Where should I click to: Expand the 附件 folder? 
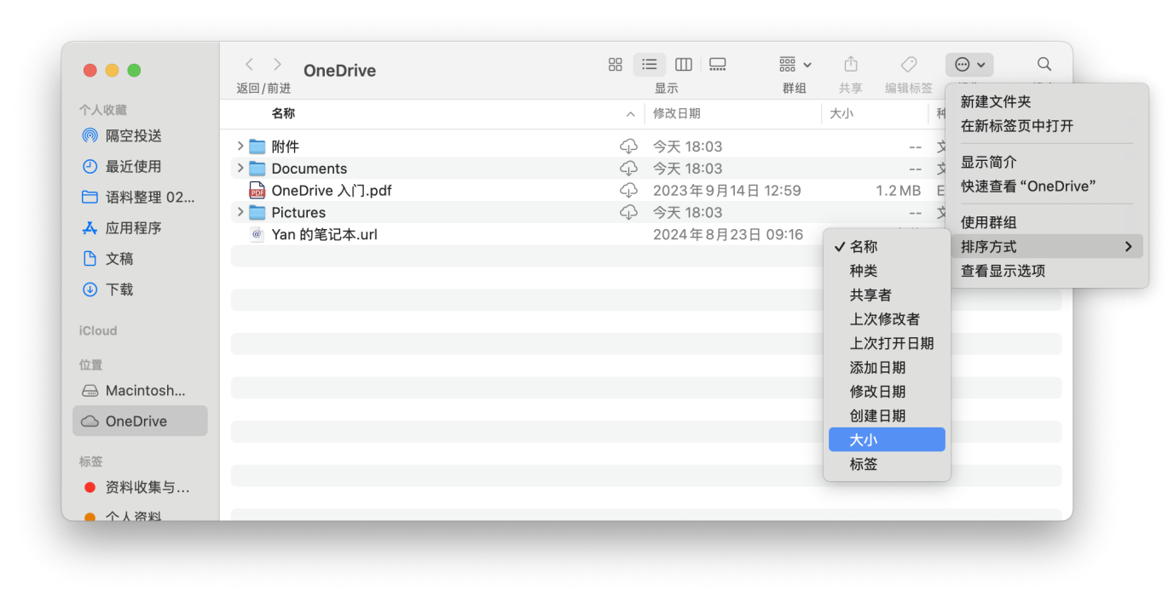coord(240,146)
